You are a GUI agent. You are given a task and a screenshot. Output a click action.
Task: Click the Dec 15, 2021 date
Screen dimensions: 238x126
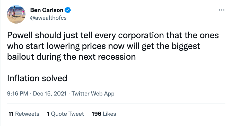coord(50,93)
